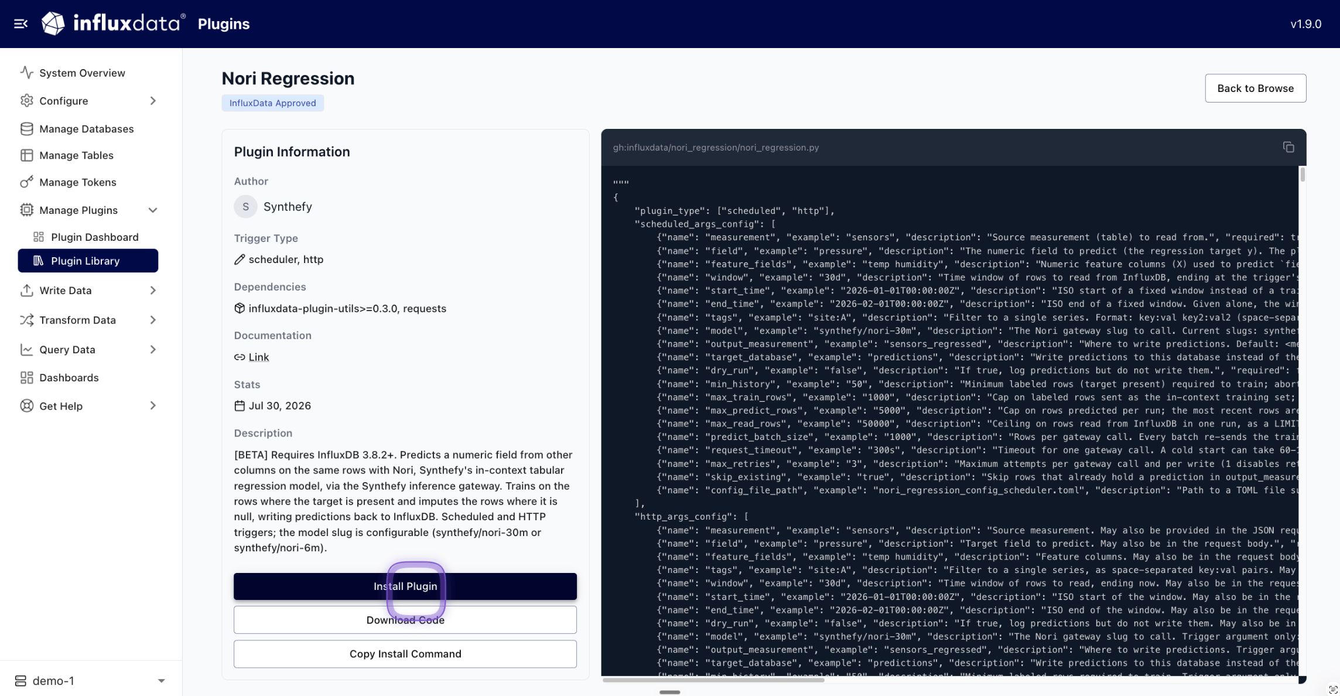Click Install Plugin button
This screenshot has width=1340, height=696.
pyautogui.click(x=405, y=586)
